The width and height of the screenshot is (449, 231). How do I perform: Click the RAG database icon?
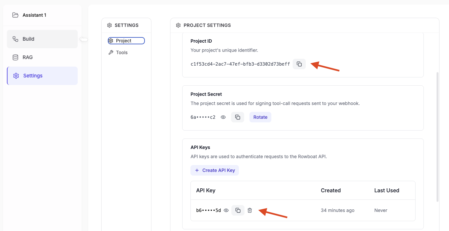[15, 57]
